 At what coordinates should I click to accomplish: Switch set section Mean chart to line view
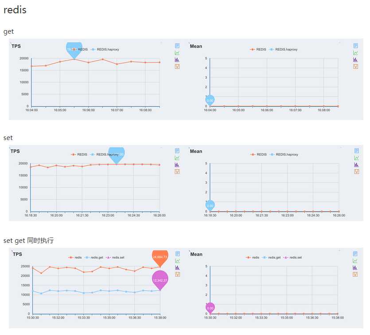[x=357, y=158]
